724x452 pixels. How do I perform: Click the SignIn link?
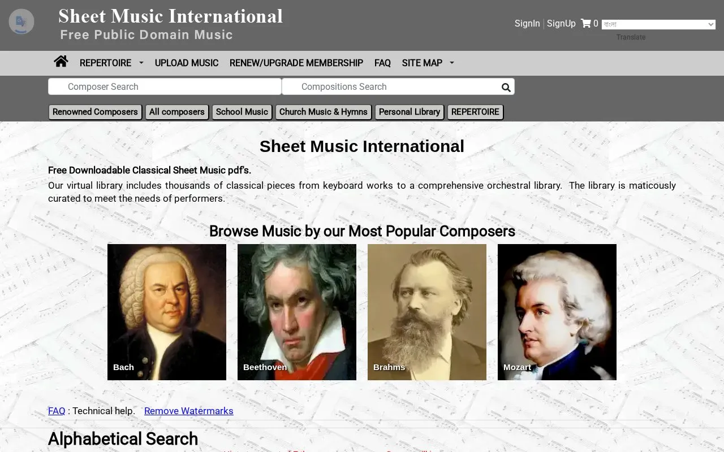tap(527, 23)
